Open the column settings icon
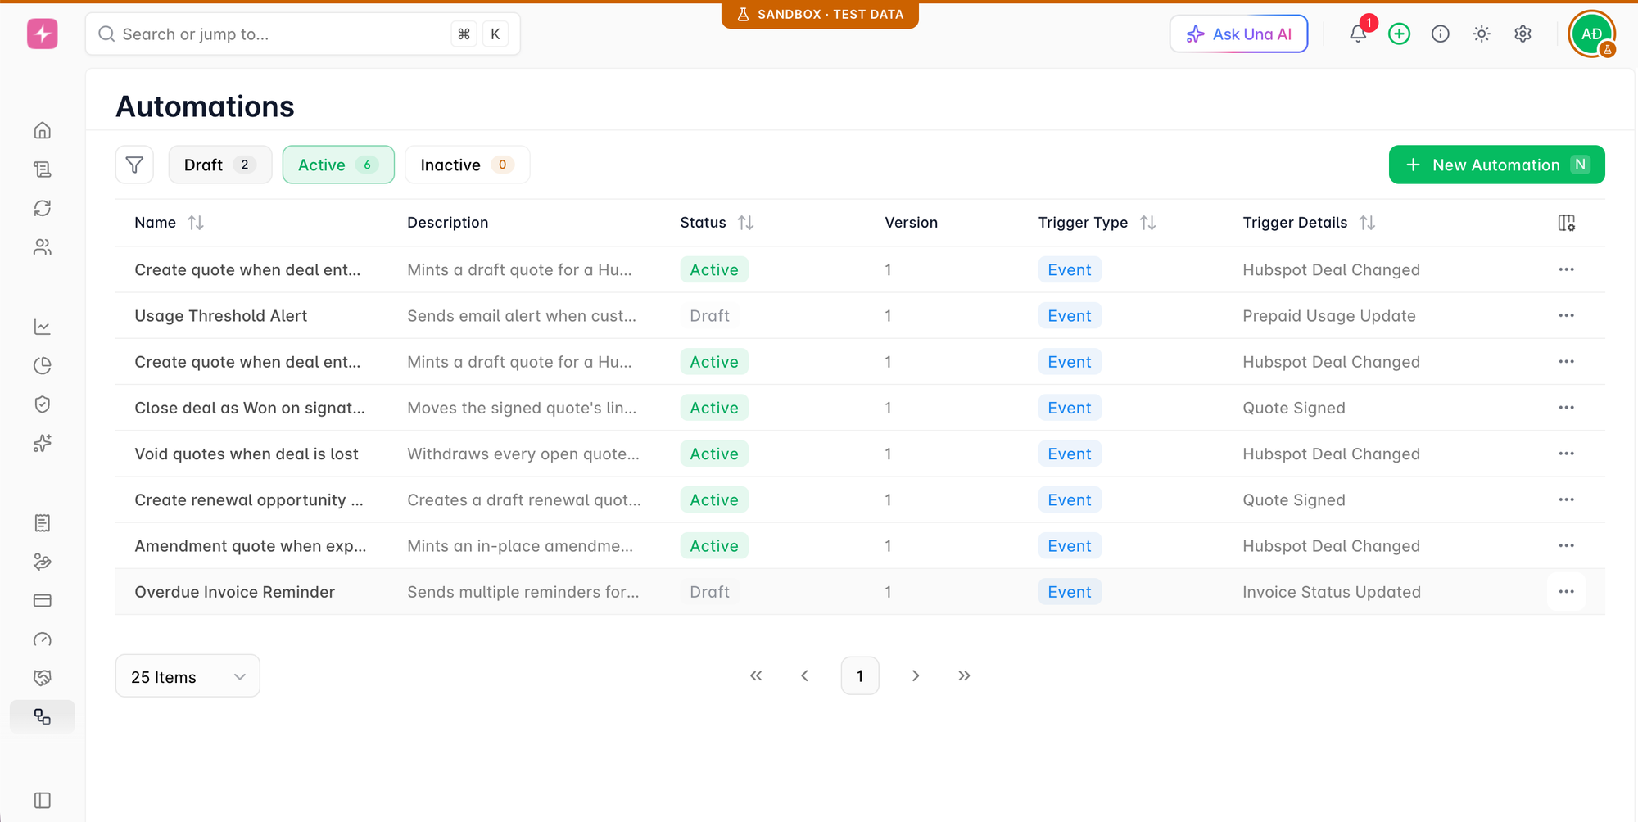Viewport: 1638px width, 822px height. [1566, 223]
